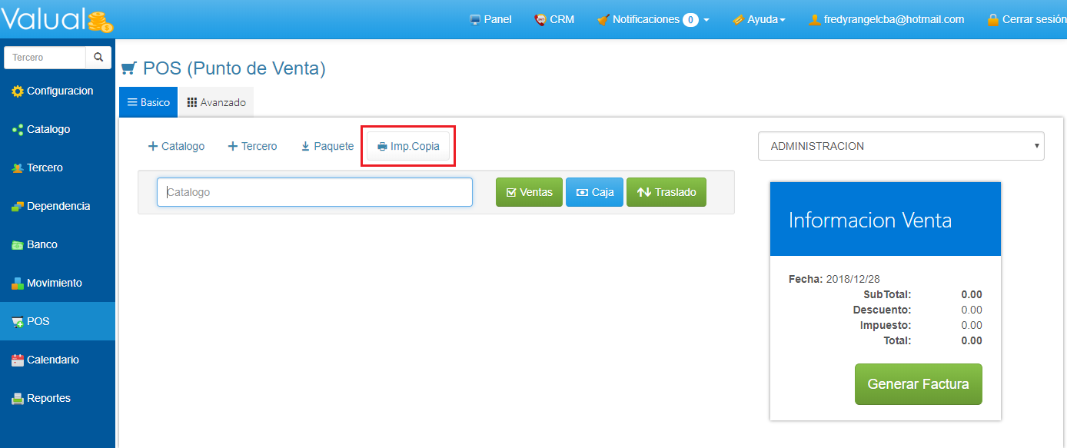Expand the ADMINISTRACION dropdown
This screenshot has width=1067, height=448.
pyautogui.click(x=900, y=146)
